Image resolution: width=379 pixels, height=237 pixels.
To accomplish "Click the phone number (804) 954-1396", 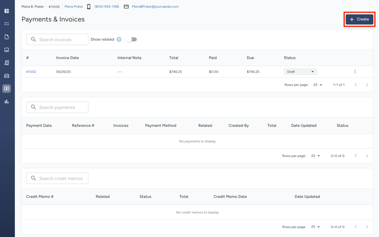I will point(107,7).
